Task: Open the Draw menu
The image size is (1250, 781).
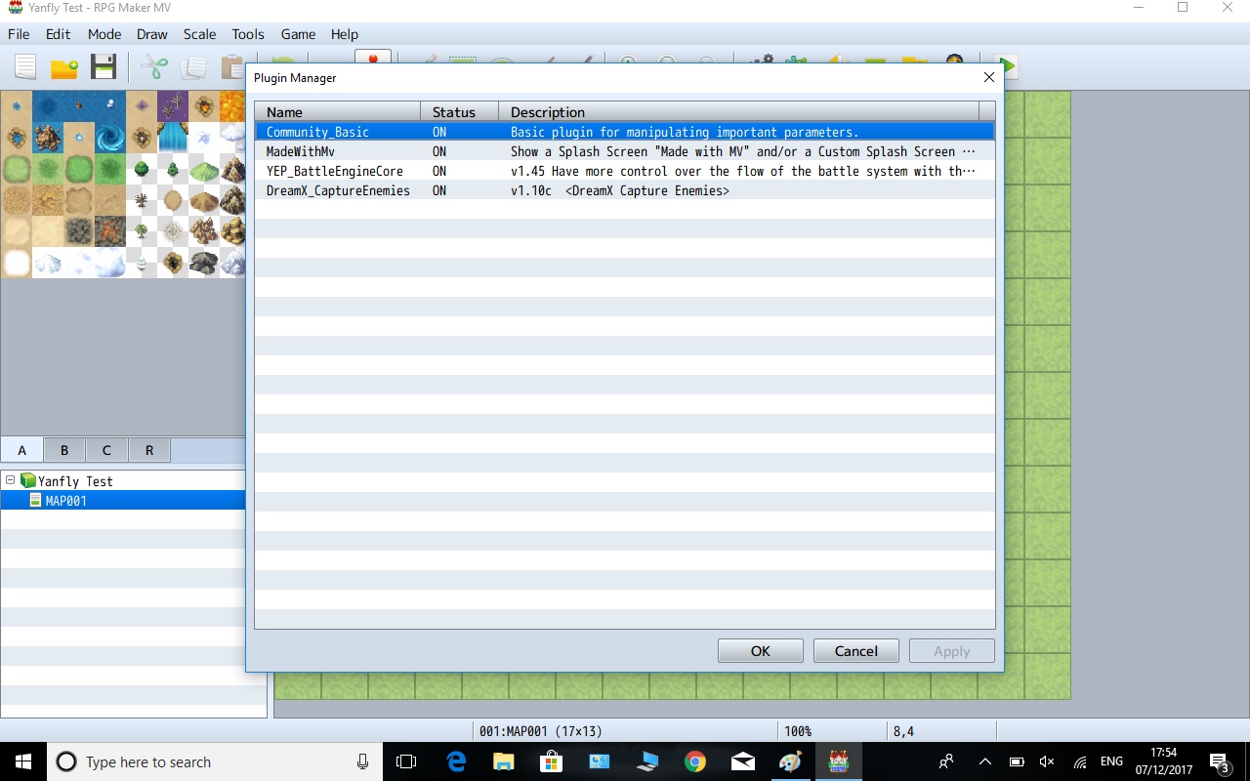Action: click(x=152, y=34)
